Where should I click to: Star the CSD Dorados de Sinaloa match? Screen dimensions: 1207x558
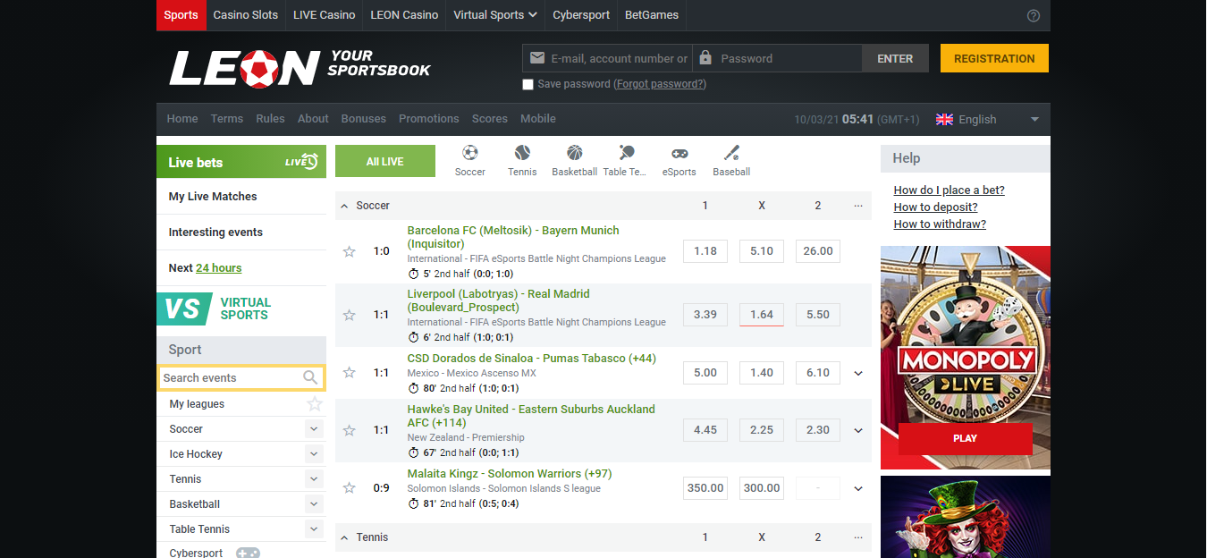350,373
